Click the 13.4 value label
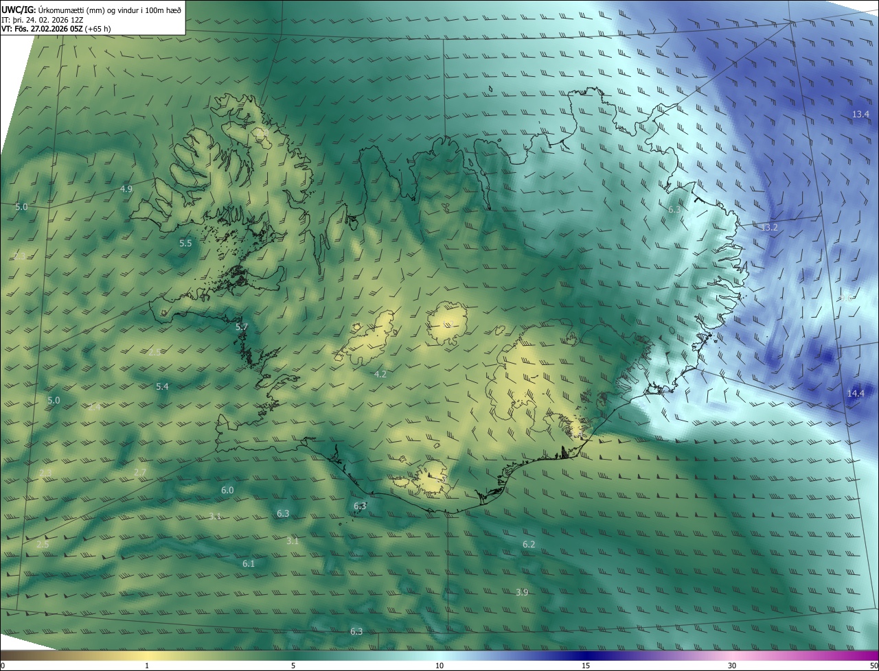This screenshot has height=671, width=879. [860, 114]
